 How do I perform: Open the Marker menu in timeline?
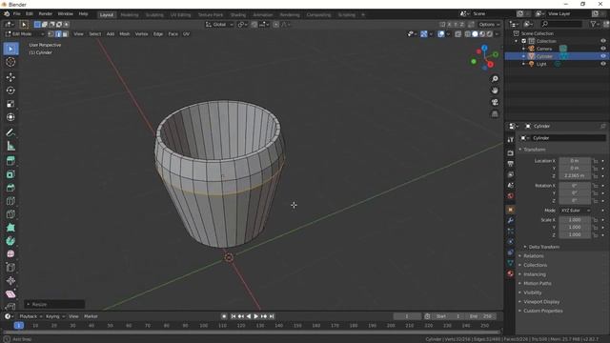[91, 316]
